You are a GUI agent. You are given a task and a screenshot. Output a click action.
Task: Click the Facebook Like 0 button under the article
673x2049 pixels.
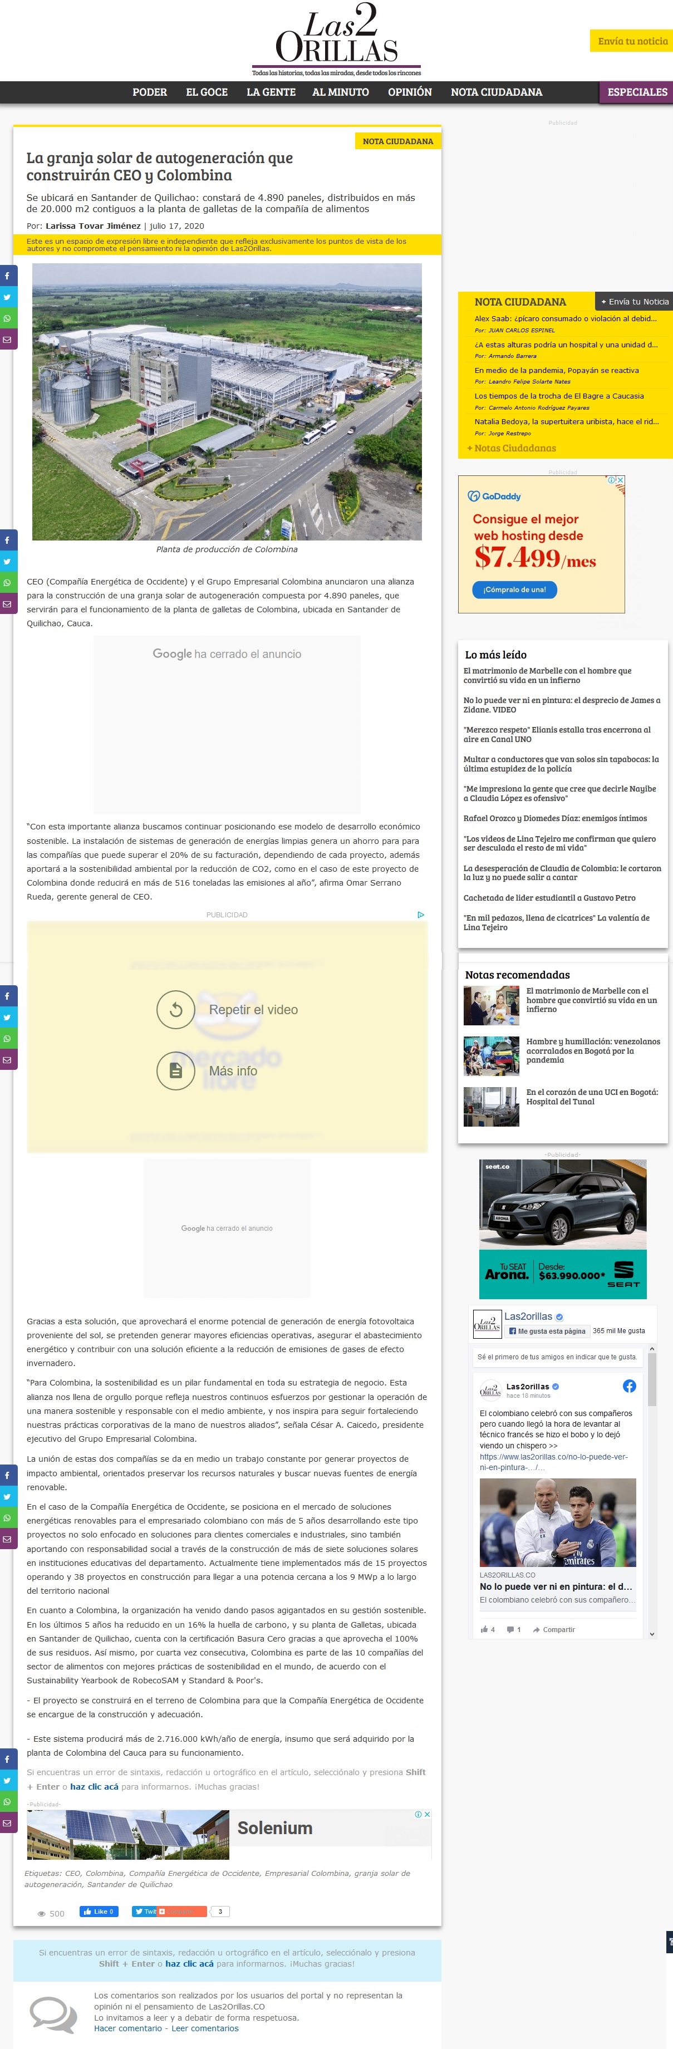[x=99, y=1912]
